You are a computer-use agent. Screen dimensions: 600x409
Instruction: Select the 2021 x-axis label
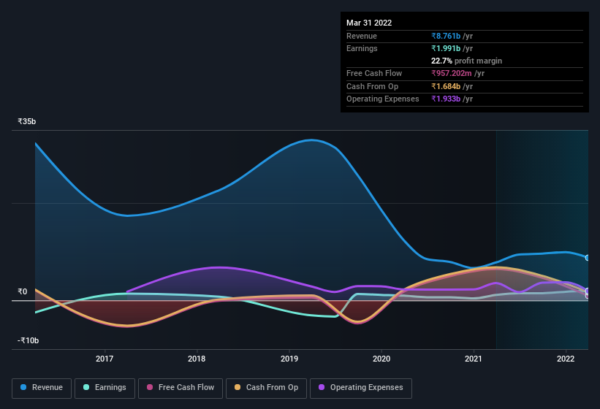pos(474,359)
